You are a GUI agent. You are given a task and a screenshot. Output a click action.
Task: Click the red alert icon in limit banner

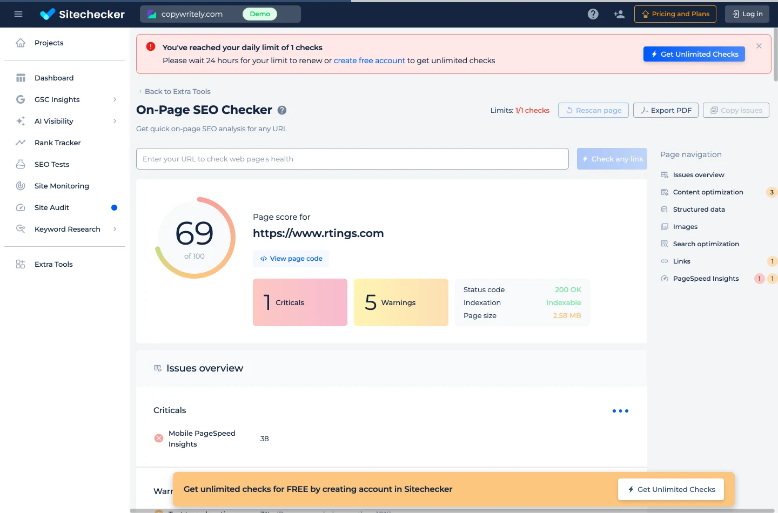(x=151, y=46)
